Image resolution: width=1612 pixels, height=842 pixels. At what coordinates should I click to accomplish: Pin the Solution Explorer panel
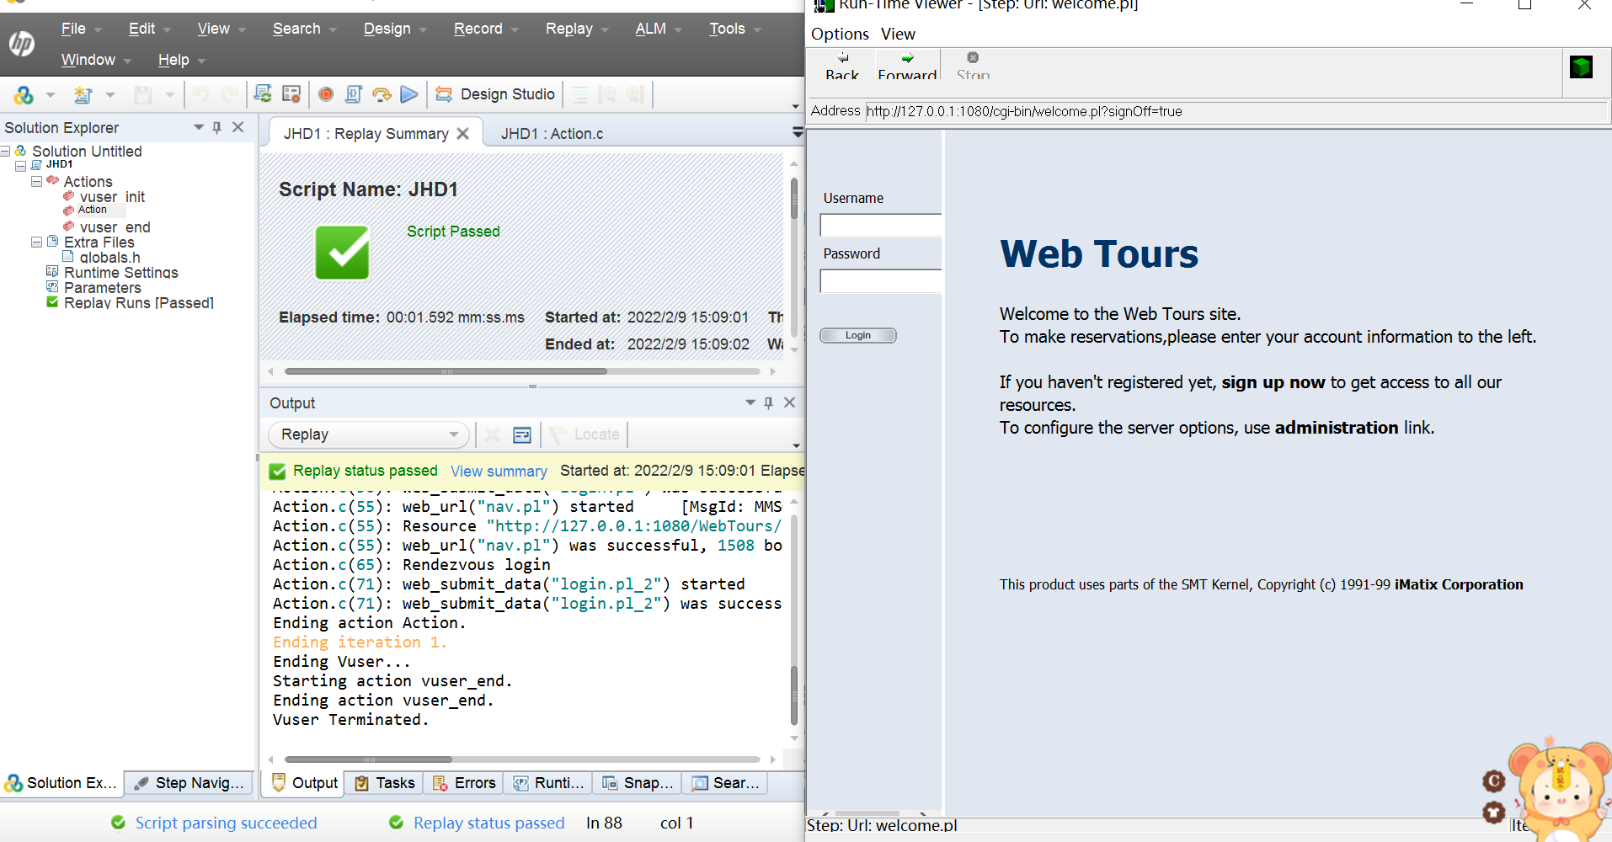point(216,127)
